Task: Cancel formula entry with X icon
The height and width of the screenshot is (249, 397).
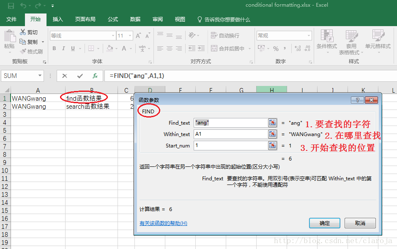Action: point(65,76)
